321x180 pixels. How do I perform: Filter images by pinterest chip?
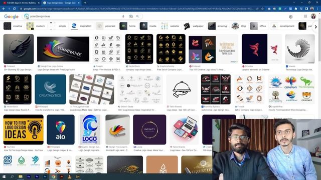pos(106,26)
